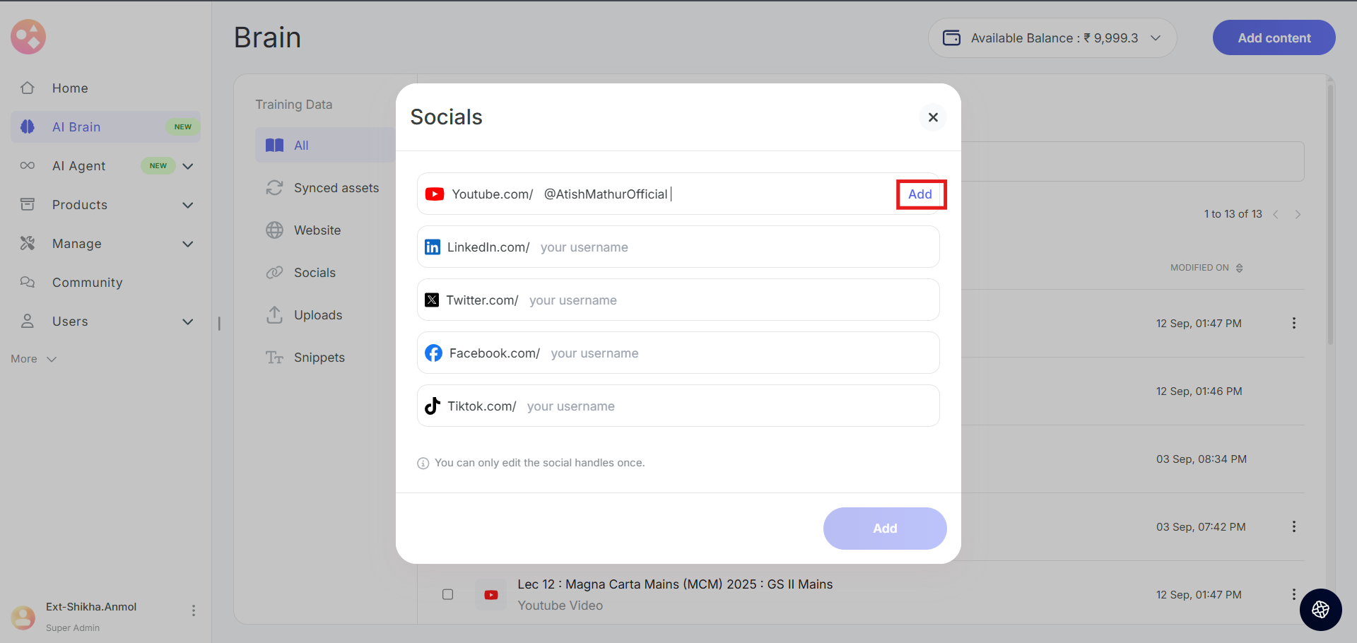Close the Socials dialog
The width and height of the screenshot is (1357, 643).
933,117
